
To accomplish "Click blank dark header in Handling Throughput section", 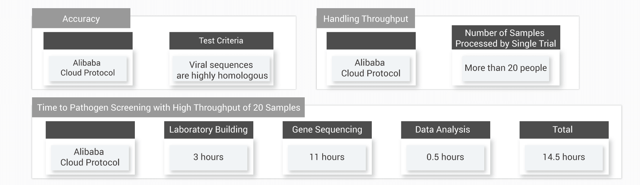I will coord(371,41).
